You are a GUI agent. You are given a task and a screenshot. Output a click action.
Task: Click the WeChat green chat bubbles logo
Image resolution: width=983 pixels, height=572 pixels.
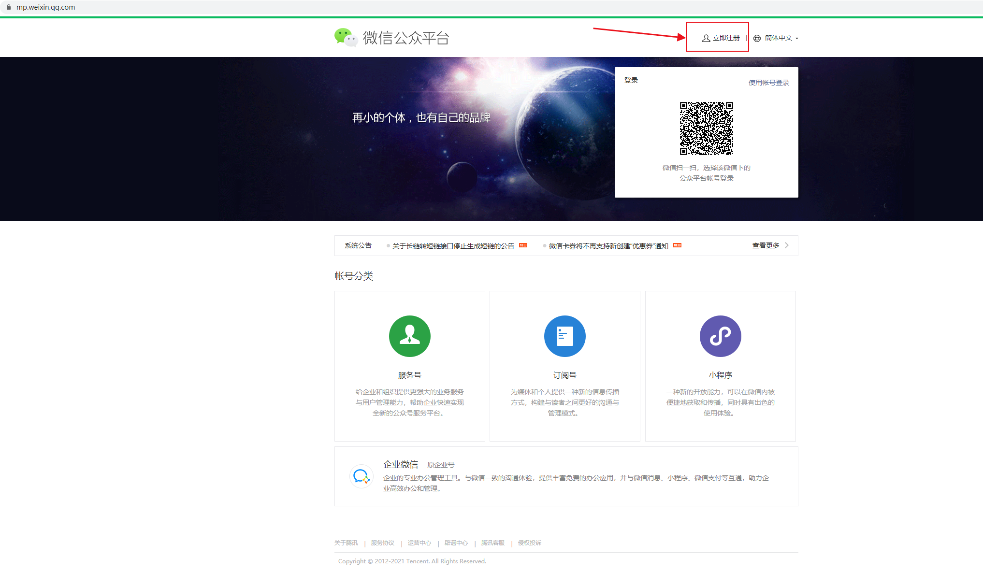(x=346, y=37)
